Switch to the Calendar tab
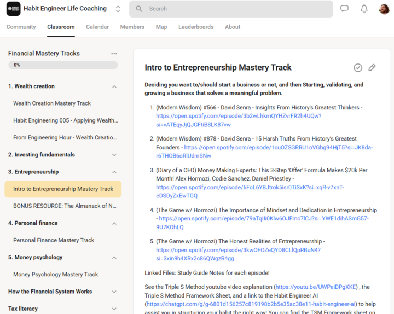Image resolution: width=394 pixels, height=314 pixels. pos(97,27)
